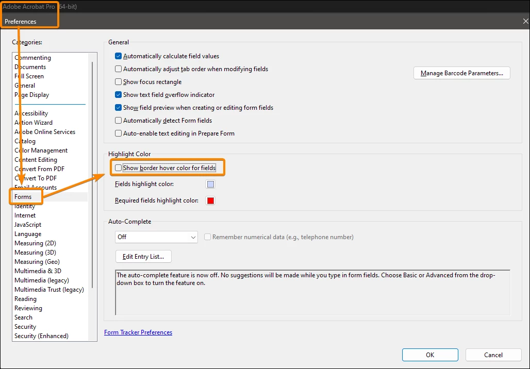Toggle Show field preview when creating fields

tap(118, 108)
